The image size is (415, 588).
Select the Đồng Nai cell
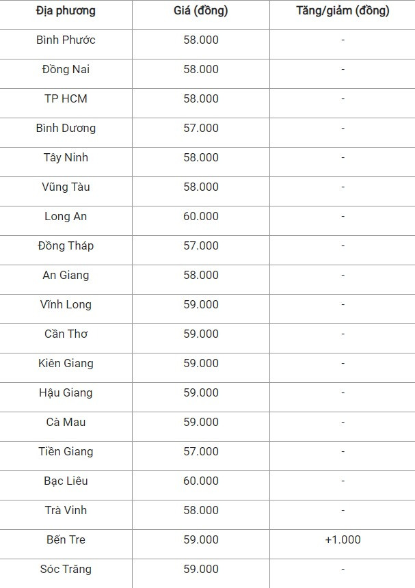[66, 69]
